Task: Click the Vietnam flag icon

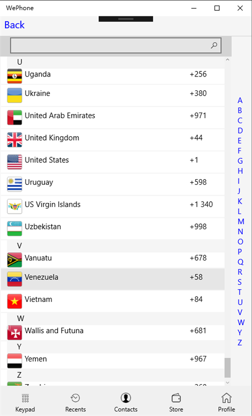Action: click(14, 301)
